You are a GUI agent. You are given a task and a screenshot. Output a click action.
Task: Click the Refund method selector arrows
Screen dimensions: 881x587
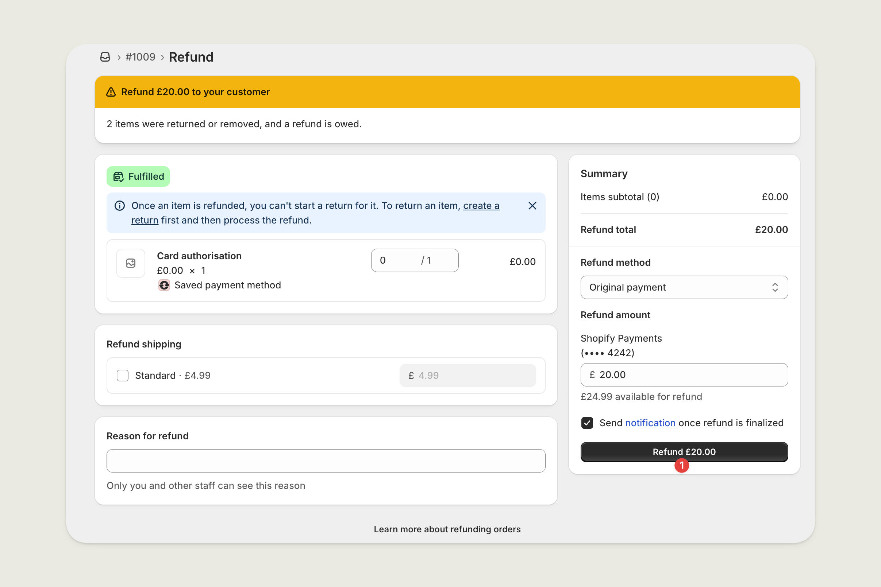774,288
